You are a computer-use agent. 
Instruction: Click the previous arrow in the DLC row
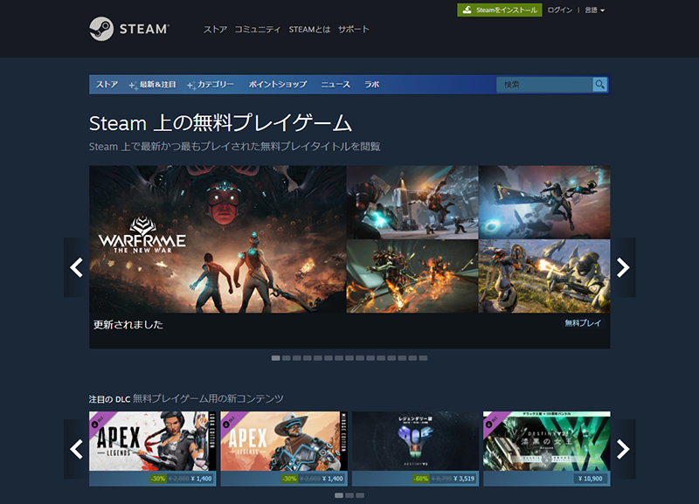(75, 447)
